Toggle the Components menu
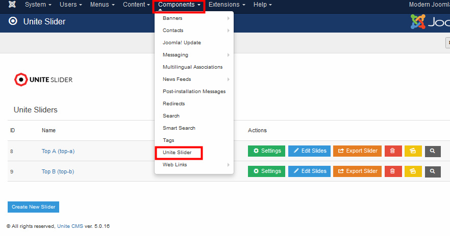This screenshot has width=450, height=236. tap(179, 5)
